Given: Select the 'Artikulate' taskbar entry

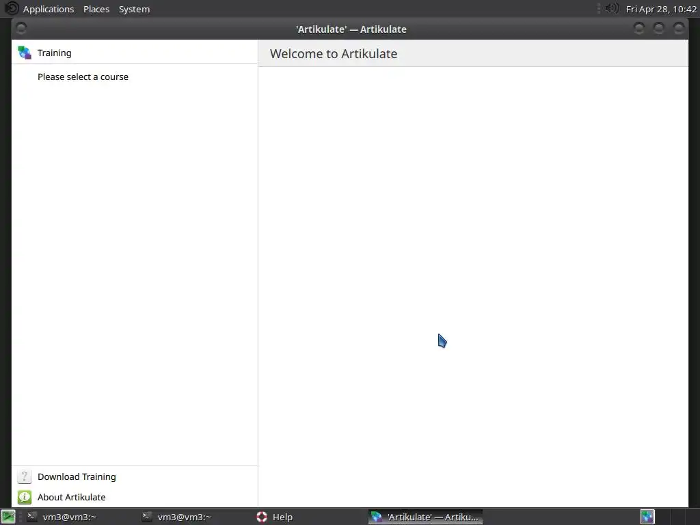Looking at the screenshot, I should 425,517.
